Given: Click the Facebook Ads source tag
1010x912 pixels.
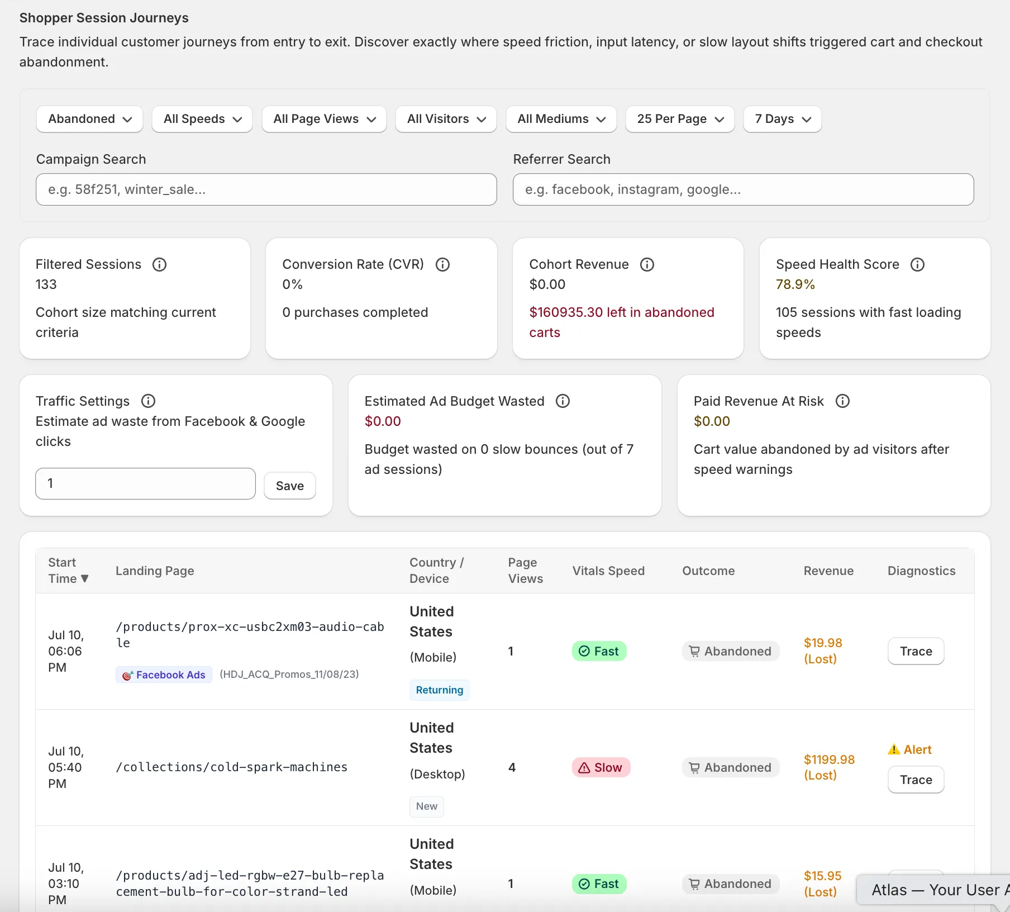Looking at the screenshot, I should coord(164,674).
